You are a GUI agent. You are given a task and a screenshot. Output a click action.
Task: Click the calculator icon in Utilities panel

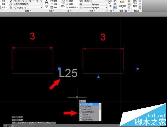pyautogui.click(x=129, y=7)
